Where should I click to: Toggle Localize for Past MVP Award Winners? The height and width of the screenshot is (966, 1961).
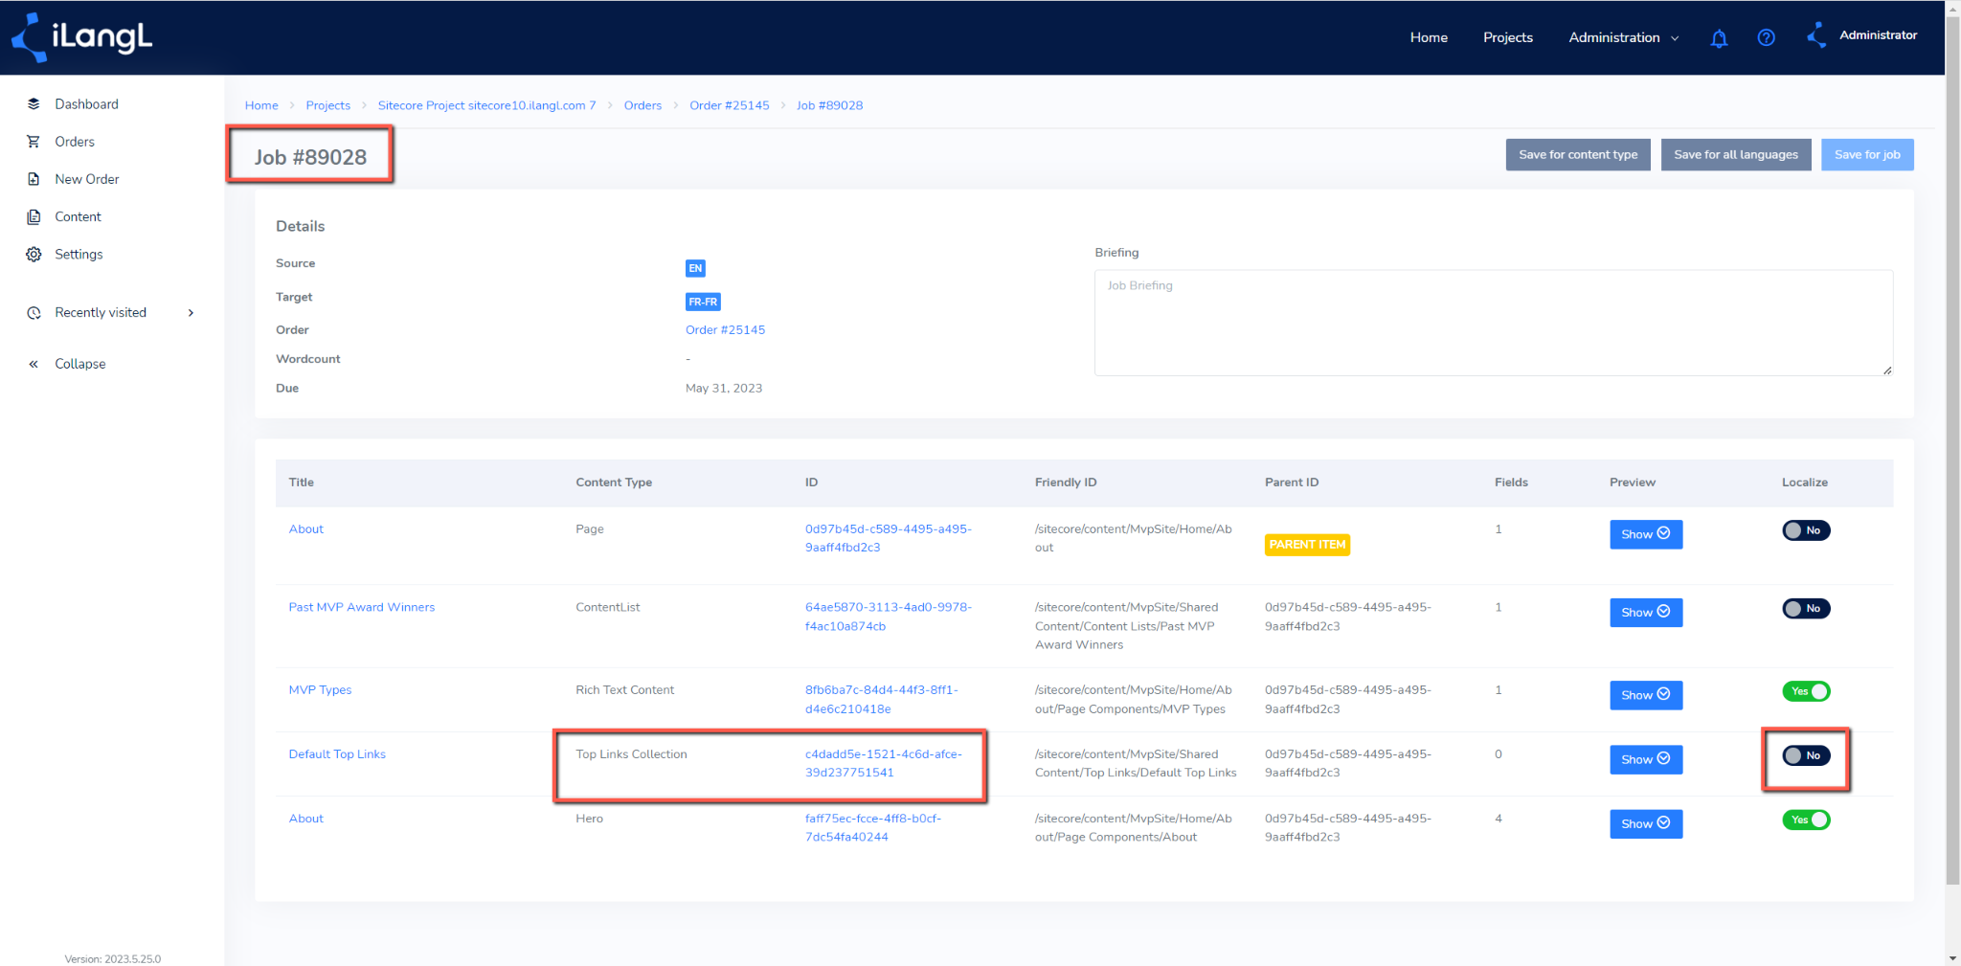(x=1806, y=609)
